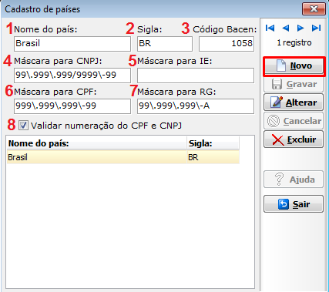Select the Código Bacen field
The width and height of the screenshot is (329, 292).
click(x=227, y=44)
